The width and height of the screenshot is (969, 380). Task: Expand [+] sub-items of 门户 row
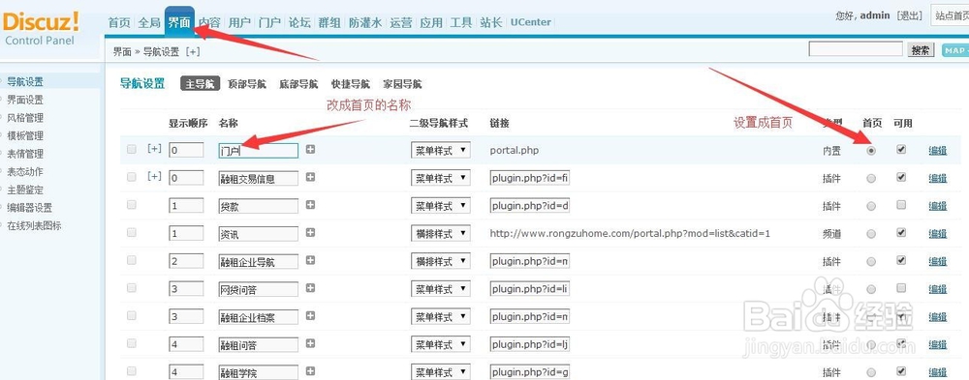click(x=154, y=149)
